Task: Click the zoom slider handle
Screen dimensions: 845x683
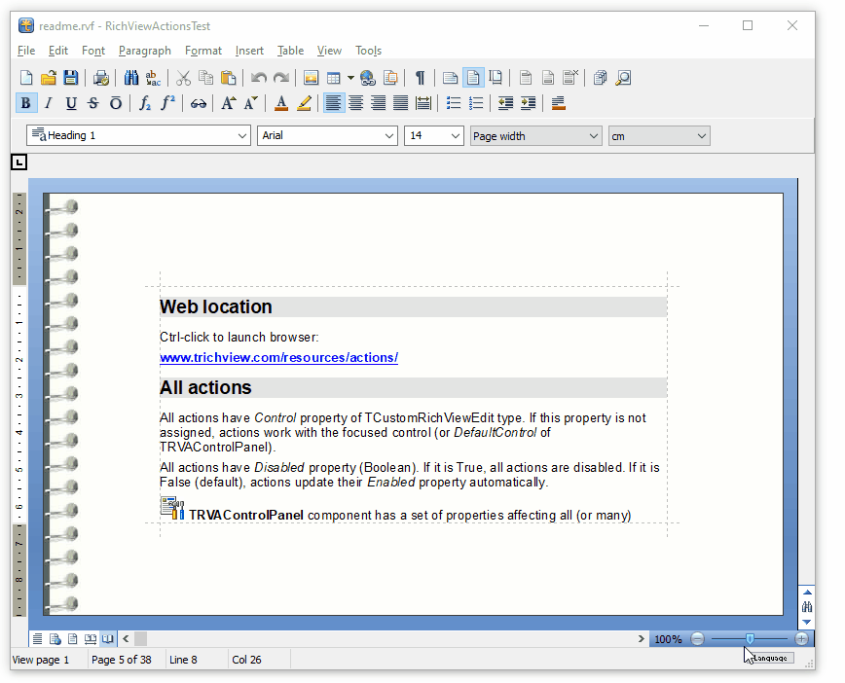Action: pyautogui.click(x=749, y=638)
